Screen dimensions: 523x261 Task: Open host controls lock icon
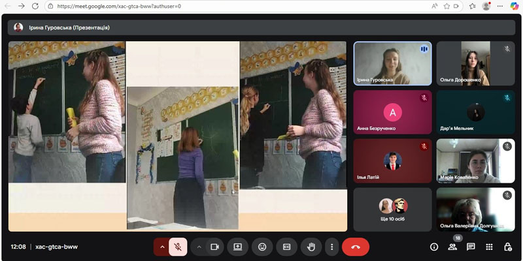[507, 247]
